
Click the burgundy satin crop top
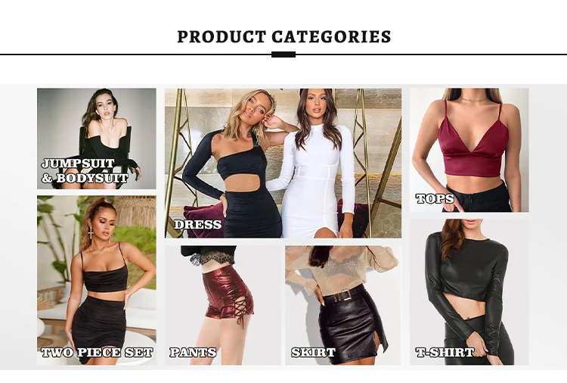pyautogui.click(x=474, y=145)
